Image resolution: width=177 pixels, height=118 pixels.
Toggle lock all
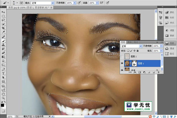(x=138, y=51)
